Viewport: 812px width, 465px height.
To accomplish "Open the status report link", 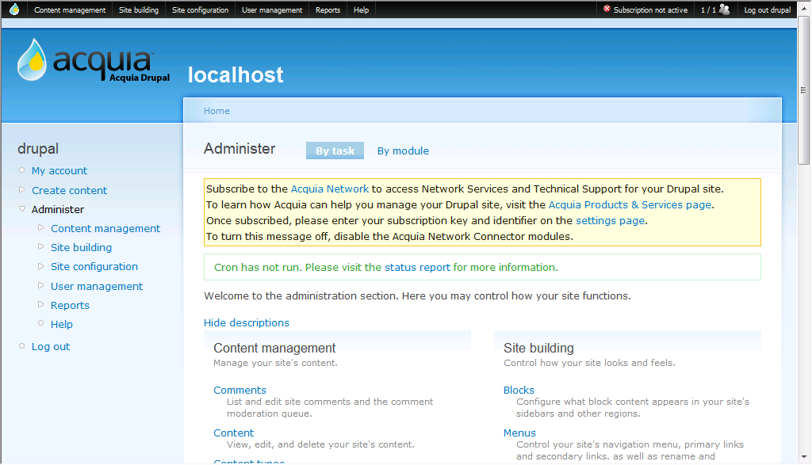I will (x=417, y=268).
